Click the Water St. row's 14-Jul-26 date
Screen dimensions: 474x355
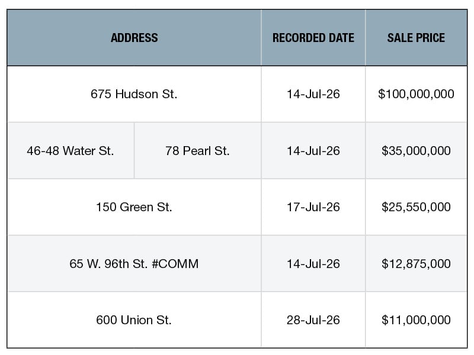pos(313,151)
